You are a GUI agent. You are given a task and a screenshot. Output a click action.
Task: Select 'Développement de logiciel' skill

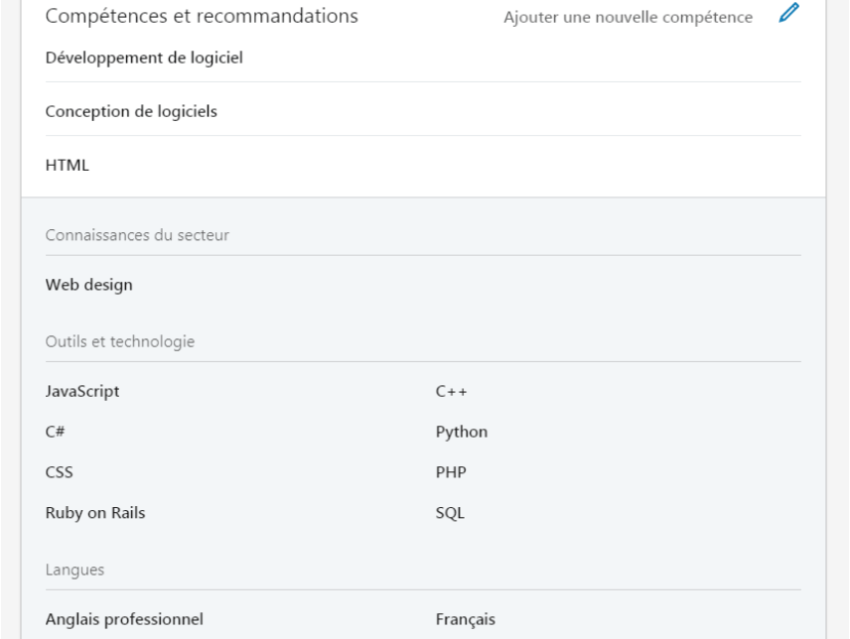tap(144, 58)
